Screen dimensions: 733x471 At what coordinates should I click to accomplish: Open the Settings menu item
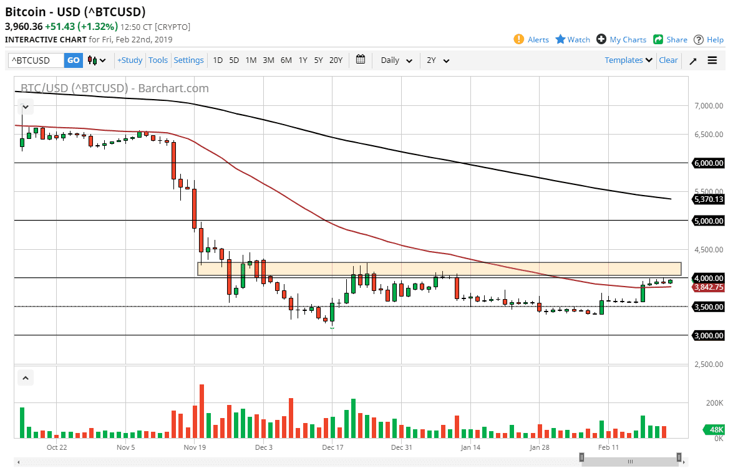(x=188, y=60)
